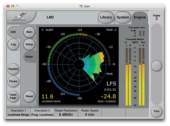
Task: Select the Radar page tab
Action: coord(29,57)
